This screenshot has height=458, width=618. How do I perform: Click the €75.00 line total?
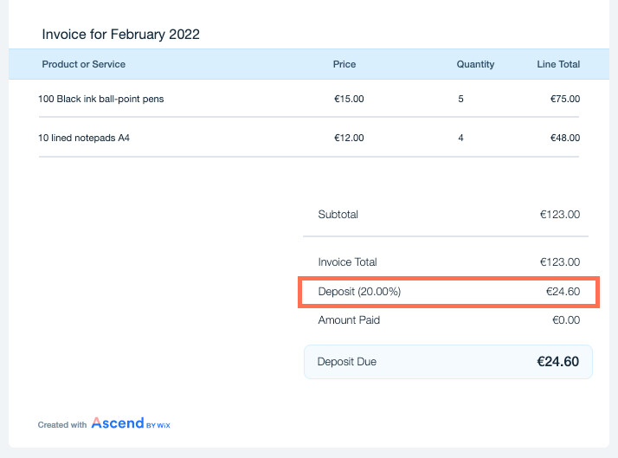point(565,99)
